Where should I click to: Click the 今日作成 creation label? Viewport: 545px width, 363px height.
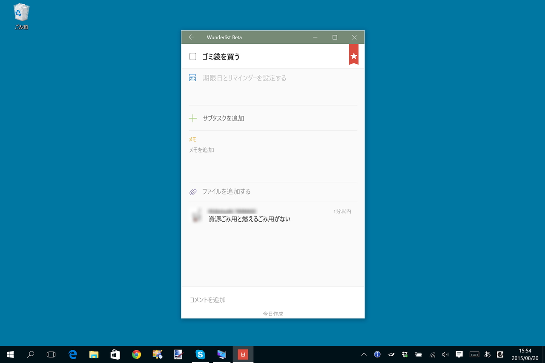273,314
